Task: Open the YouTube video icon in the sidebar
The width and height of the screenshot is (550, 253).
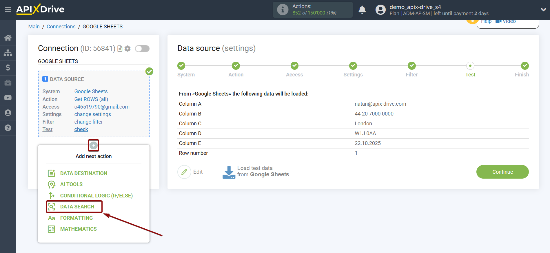Action: coord(8,98)
